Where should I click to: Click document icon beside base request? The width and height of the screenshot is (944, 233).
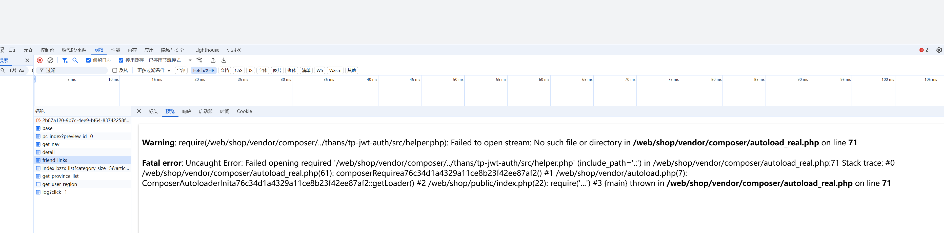(x=38, y=128)
